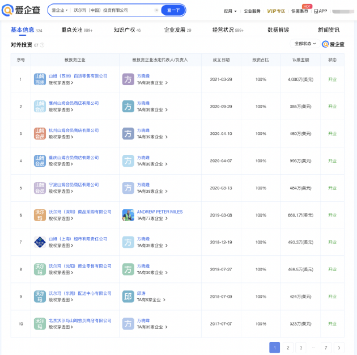Click the company name search input field
Screen dimensions: 357x355
tap(113, 10)
